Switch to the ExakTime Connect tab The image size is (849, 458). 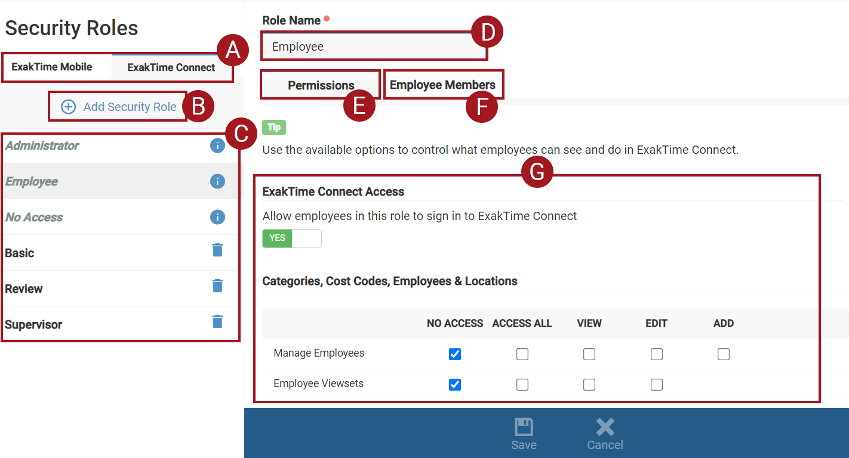[171, 67]
